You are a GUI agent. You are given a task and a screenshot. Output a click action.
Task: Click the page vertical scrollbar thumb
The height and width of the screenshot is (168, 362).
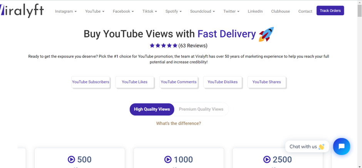[360, 11]
